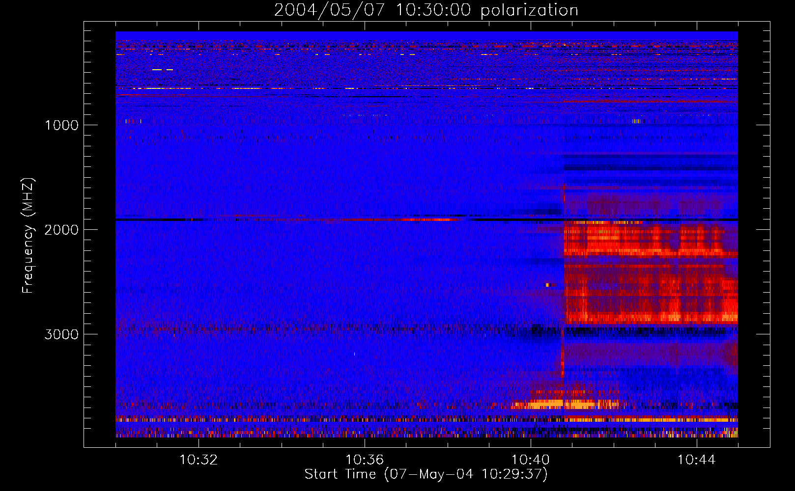Viewport: 795px width, 491px height.
Task: Click the 'Start Time (07-May-04 10:29:37)' label
Action: click(x=426, y=474)
